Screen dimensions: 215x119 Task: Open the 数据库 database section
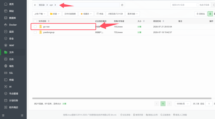click(12, 18)
